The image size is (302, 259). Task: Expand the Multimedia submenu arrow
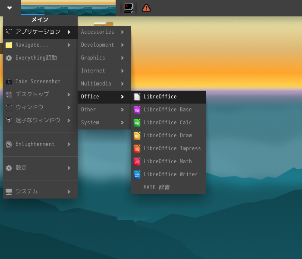(122, 84)
